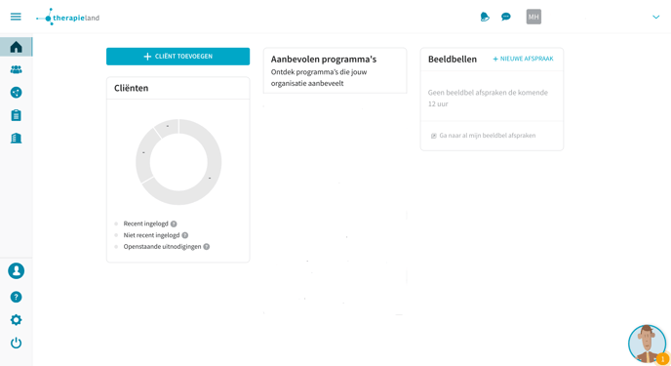
Task: Click Nieuwe afspraak link
Action: click(523, 59)
